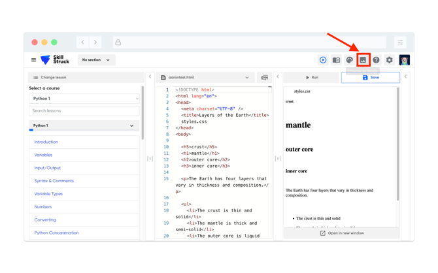Click the circular play icon in the header
The height and width of the screenshot is (273, 438).
(323, 60)
